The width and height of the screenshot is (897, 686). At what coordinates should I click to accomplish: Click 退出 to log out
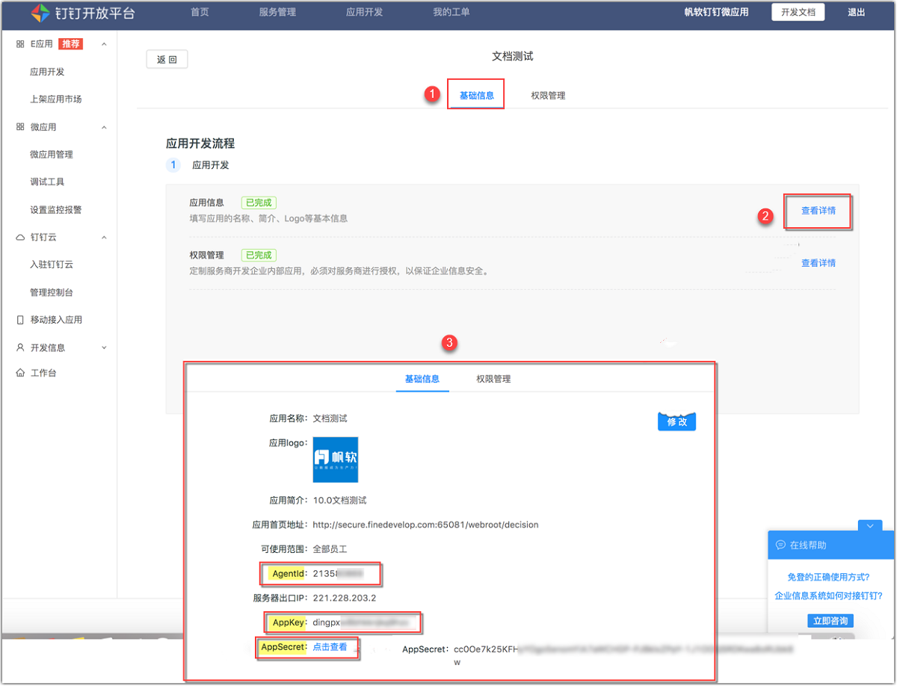pos(857,12)
